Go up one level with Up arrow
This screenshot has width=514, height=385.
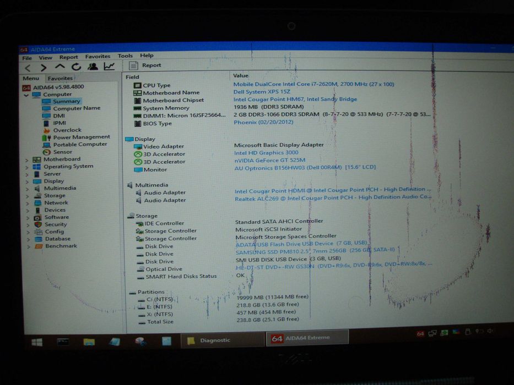59,67
